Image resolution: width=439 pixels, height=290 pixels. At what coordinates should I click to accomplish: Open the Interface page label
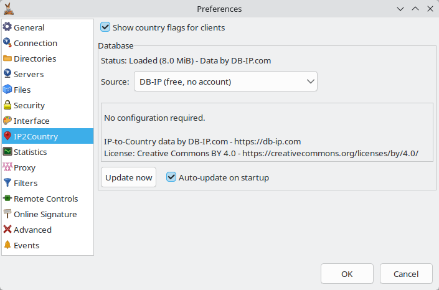tap(32, 121)
